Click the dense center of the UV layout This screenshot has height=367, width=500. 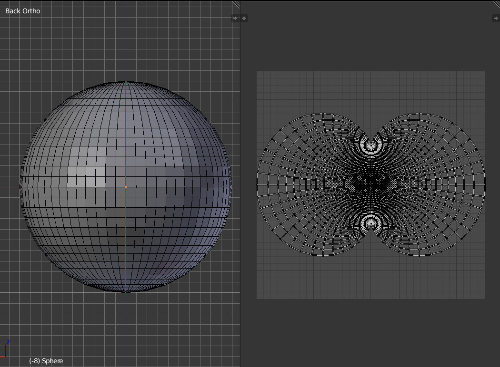(x=370, y=184)
